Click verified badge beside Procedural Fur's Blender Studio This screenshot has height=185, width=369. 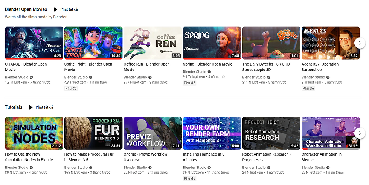91,168
